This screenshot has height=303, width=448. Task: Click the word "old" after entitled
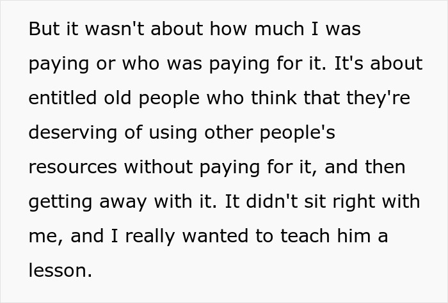pos(117,98)
